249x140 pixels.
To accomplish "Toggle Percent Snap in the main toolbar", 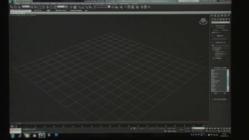I will tap(87, 7).
